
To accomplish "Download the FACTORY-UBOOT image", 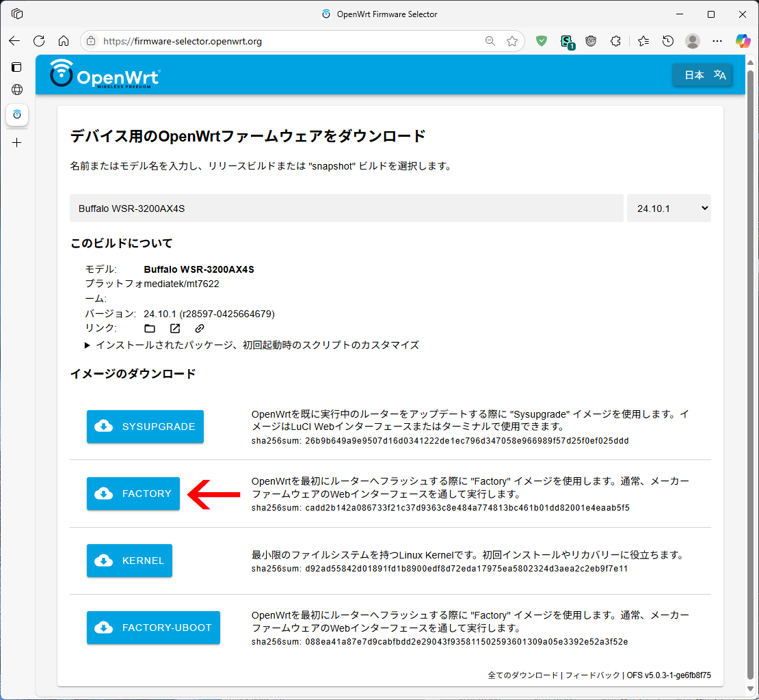I will (153, 628).
